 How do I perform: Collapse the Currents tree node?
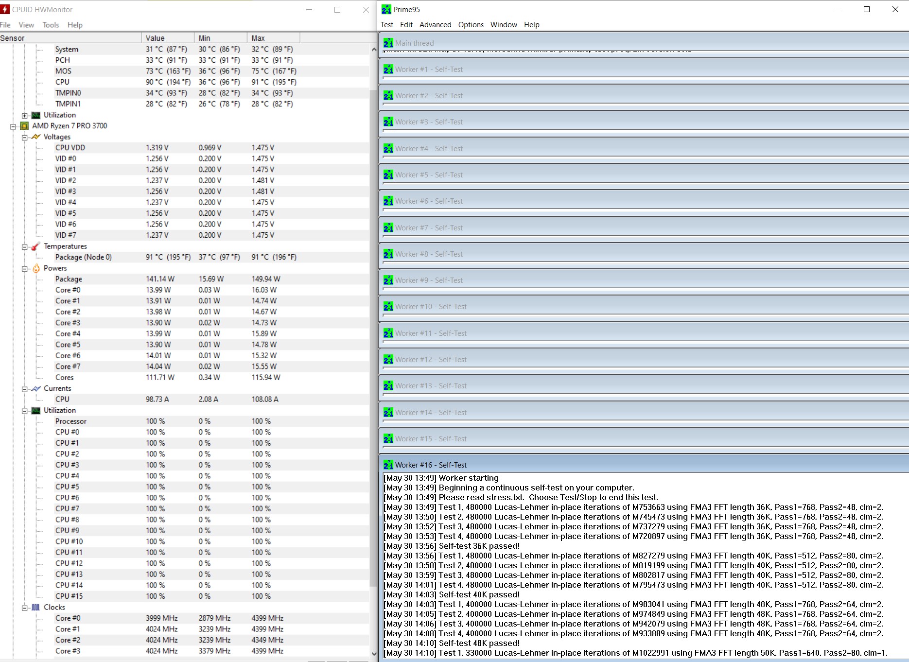(24, 389)
